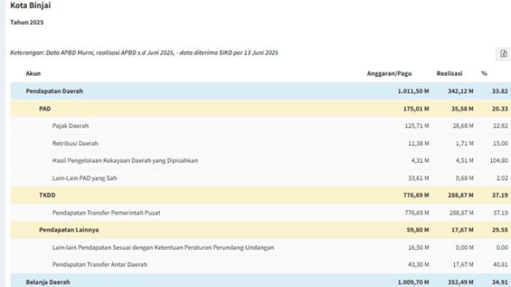The image size is (511, 287).
Task: Select Belanja Daerah budget 1.009,70 M
Action: click(413, 282)
